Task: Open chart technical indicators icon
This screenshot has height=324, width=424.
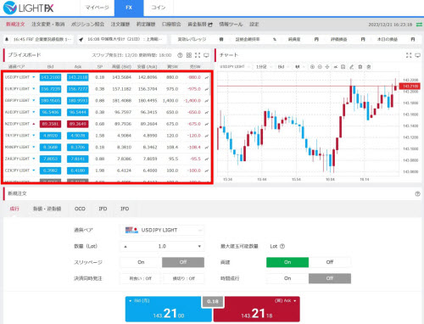Action: click(x=336, y=67)
